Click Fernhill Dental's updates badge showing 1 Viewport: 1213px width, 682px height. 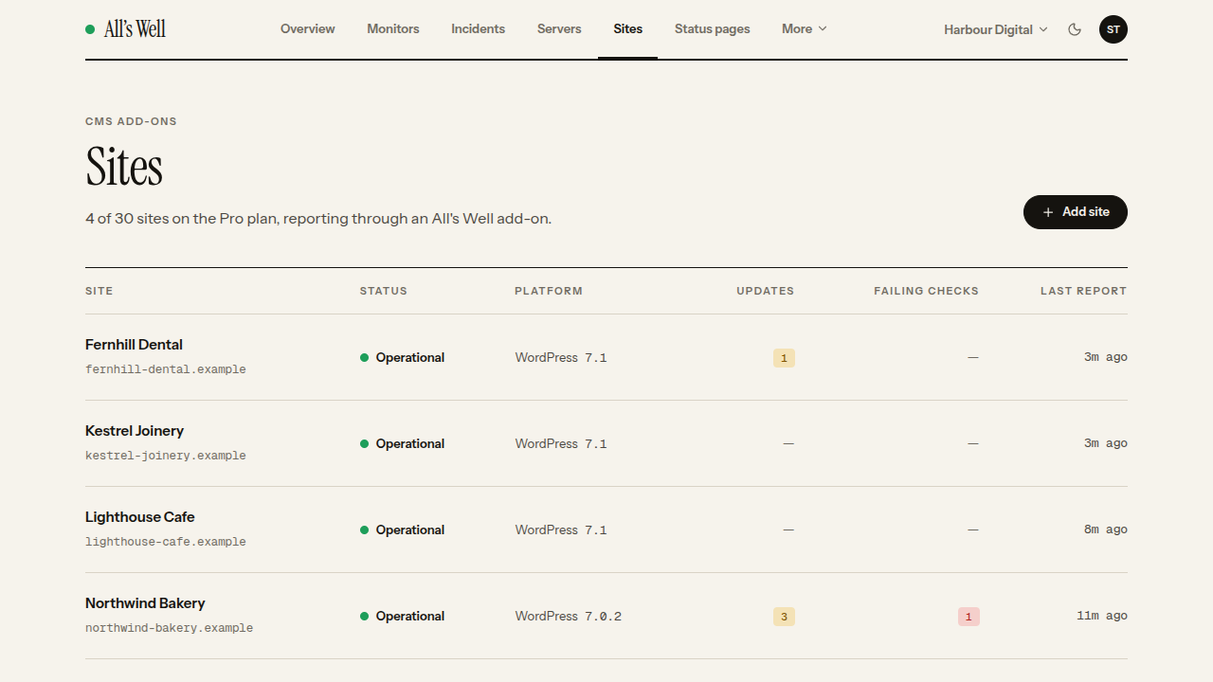(x=784, y=358)
